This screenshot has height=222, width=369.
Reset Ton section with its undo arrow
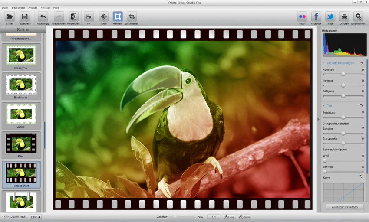pos(362,106)
